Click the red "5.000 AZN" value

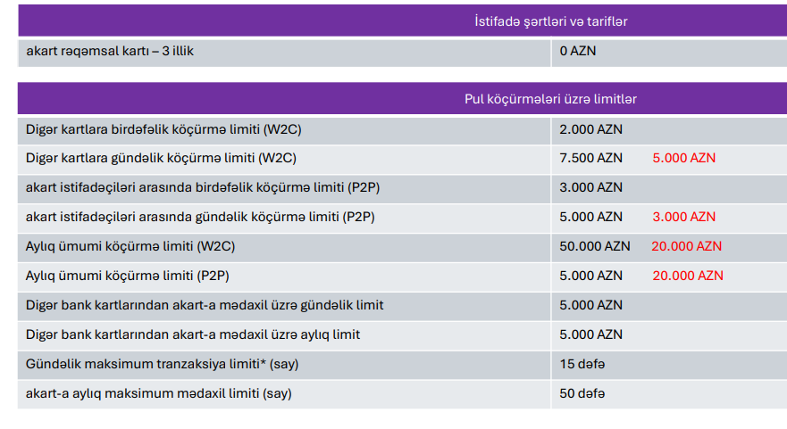683,158
